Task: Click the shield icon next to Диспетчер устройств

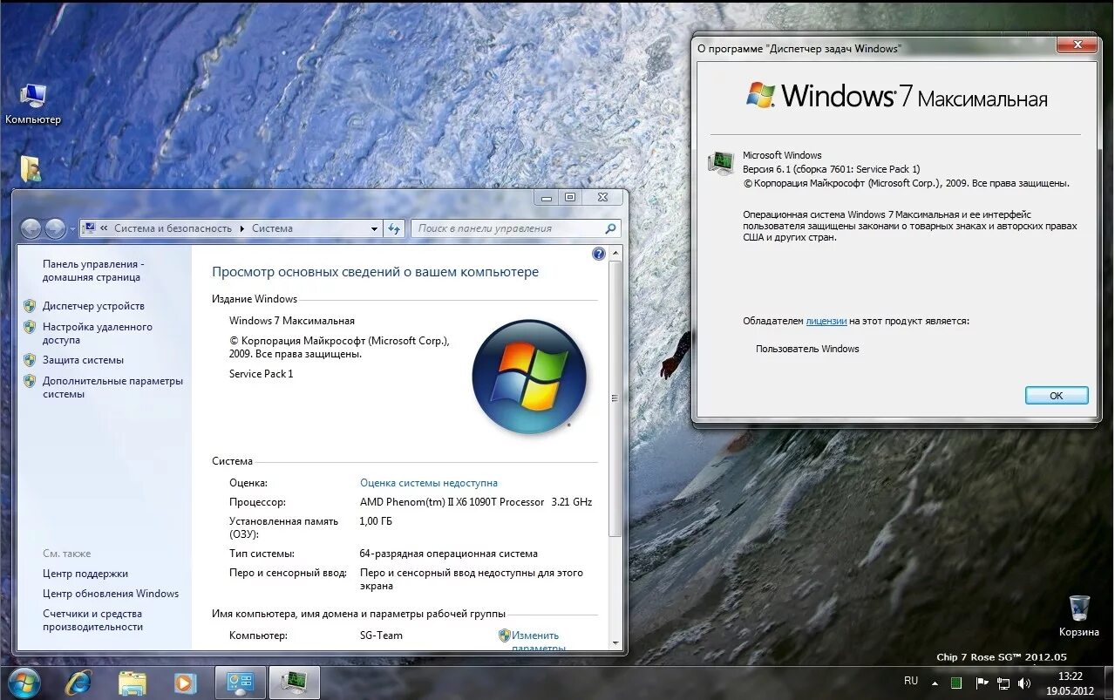Action: 30,306
